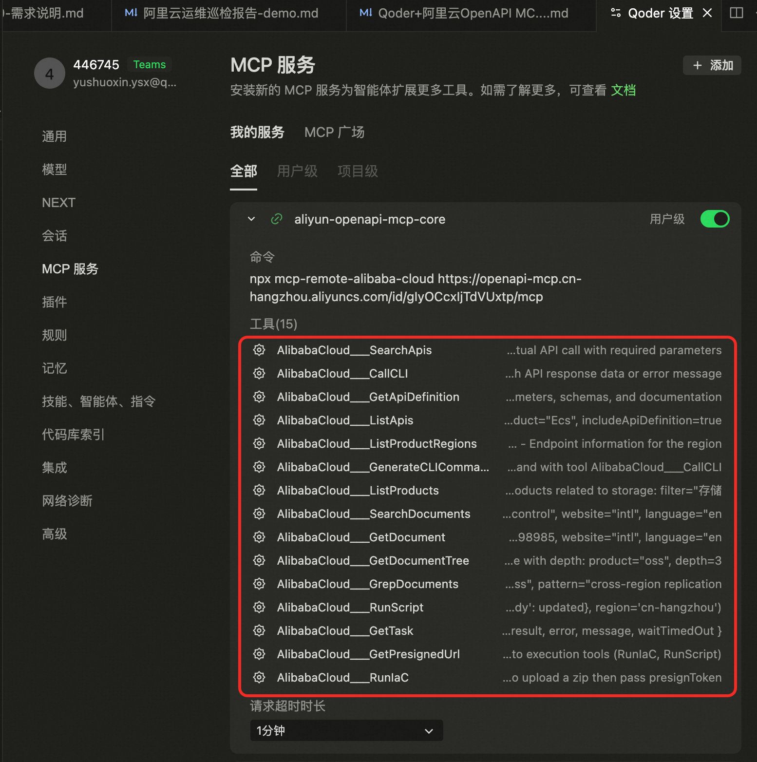This screenshot has width=757, height=762.
Task: Open the 插件 settings section
Action: [54, 302]
